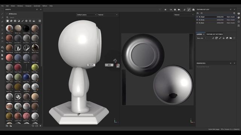Click Main shader for 01_Head

tap(231, 17)
